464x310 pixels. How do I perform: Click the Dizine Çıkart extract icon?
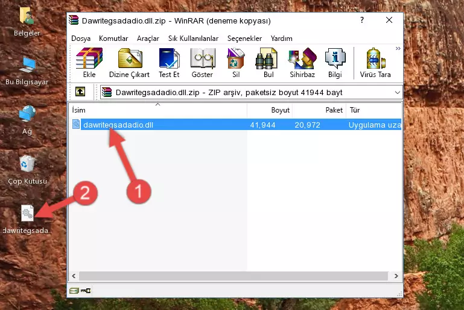tap(129, 63)
